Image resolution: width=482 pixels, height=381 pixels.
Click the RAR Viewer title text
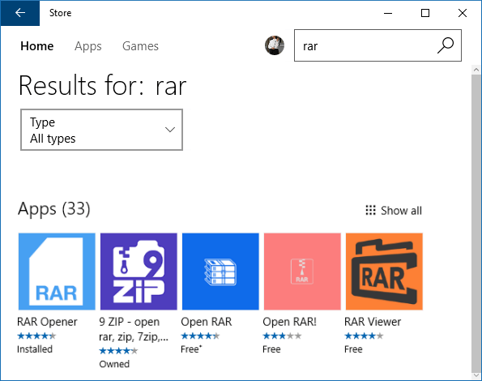point(373,322)
